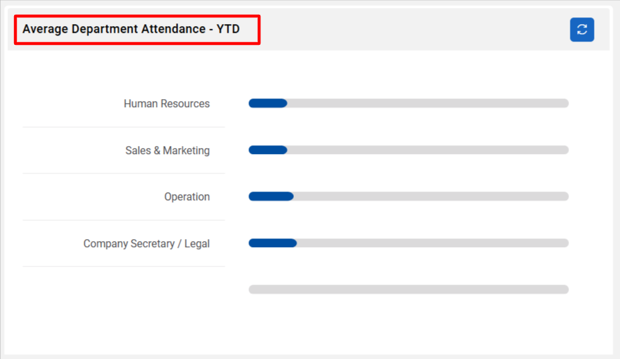This screenshot has width=620, height=359.
Task: Click the divider line under Company Secretary / Legal
Action: (124, 266)
